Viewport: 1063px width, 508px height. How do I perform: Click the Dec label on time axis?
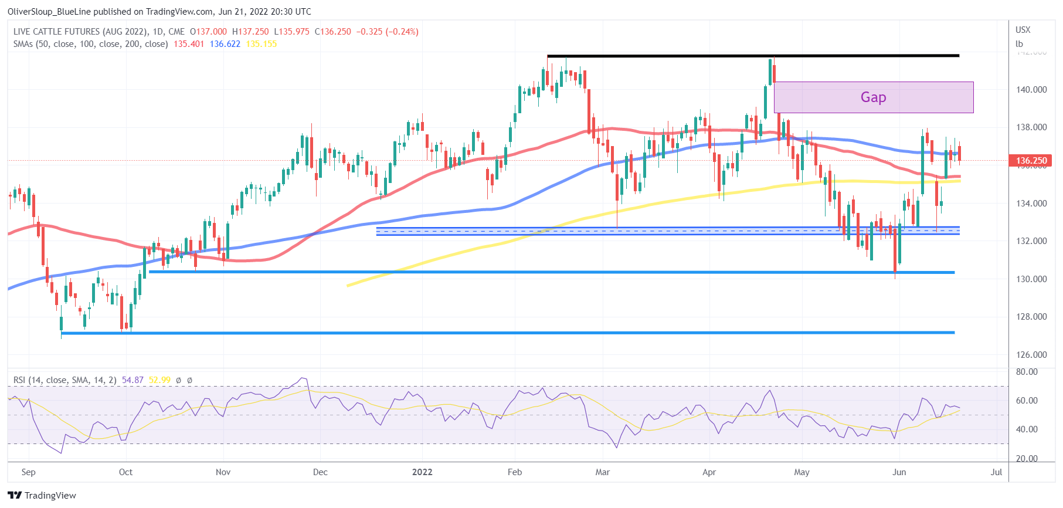tap(320, 472)
